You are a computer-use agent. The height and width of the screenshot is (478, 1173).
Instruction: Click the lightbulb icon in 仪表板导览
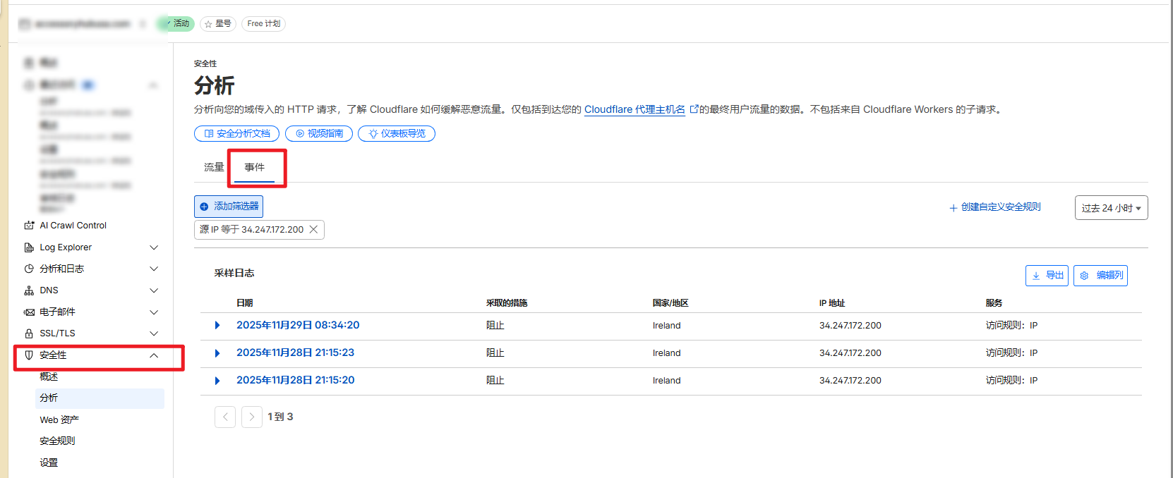pos(373,133)
